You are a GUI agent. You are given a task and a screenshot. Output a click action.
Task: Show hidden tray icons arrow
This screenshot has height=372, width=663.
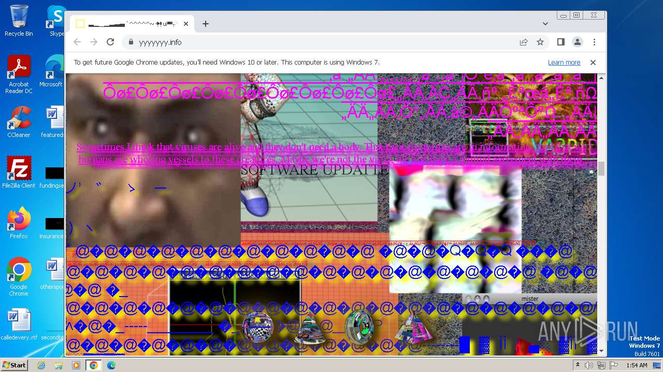click(x=578, y=365)
